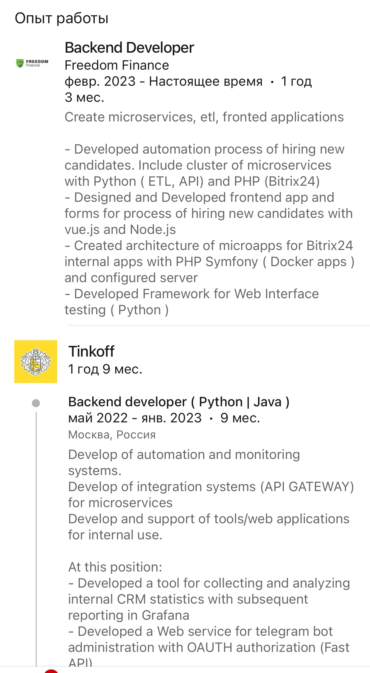The height and width of the screenshot is (673, 370).
Task: Tap the Москва, Россия location text
Action: click(112, 435)
